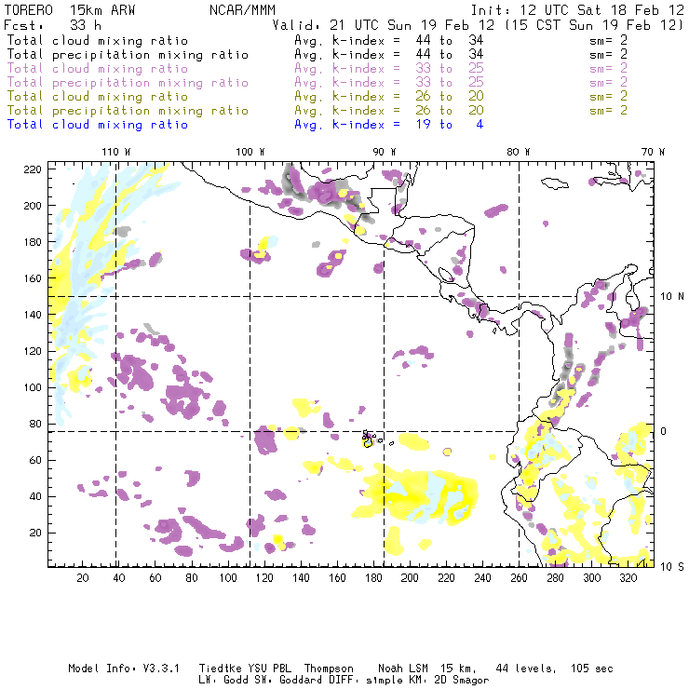Click 'sm= 2' on the black precipitation row
Image resolution: width=689 pixels, height=689 pixels.
coord(608,55)
